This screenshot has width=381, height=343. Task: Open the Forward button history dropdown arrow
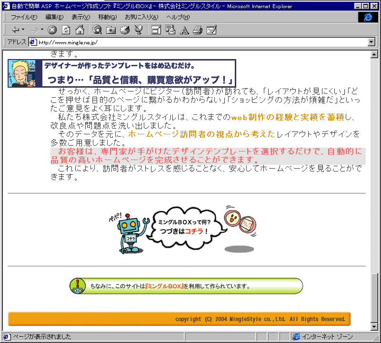42,30
